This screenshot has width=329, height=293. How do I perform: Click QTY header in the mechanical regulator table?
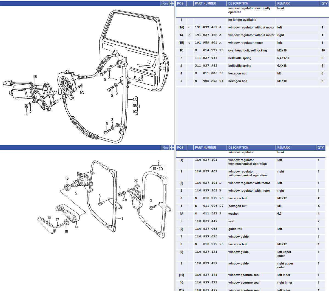tap(321, 147)
